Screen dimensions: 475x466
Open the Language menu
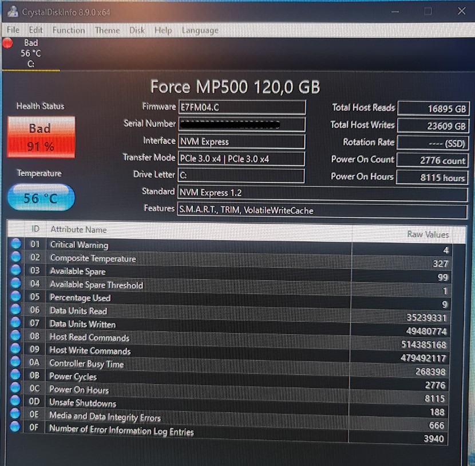pyautogui.click(x=200, y=30)
